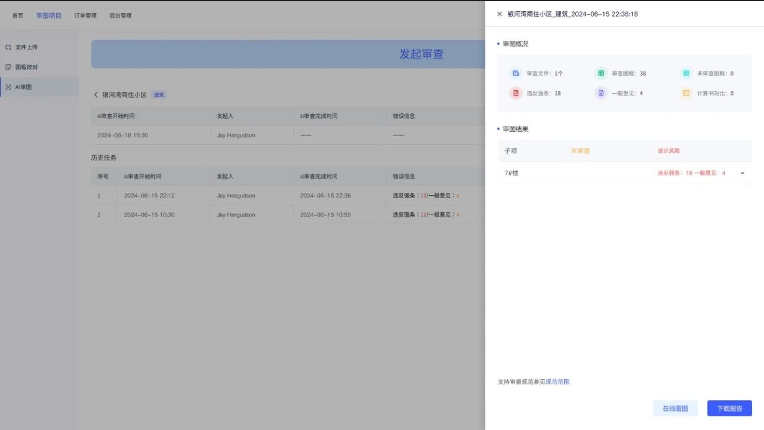Click the 下载报告 button
The width and height of the screenshot is (764, 430).
tap(729, 409)
